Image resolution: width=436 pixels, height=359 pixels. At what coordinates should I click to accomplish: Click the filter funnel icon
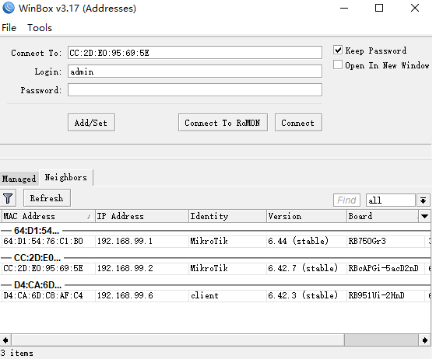8,198
